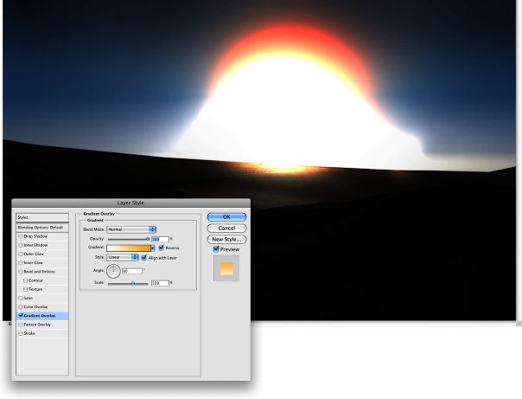Click the angle dial control
The image size is (522, 399).
coord(113,271)
